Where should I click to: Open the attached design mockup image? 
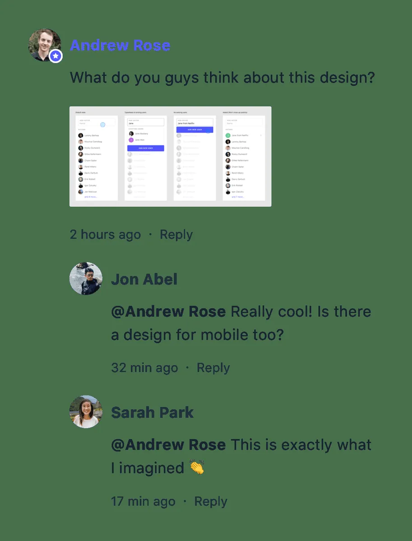pos(170,156)
